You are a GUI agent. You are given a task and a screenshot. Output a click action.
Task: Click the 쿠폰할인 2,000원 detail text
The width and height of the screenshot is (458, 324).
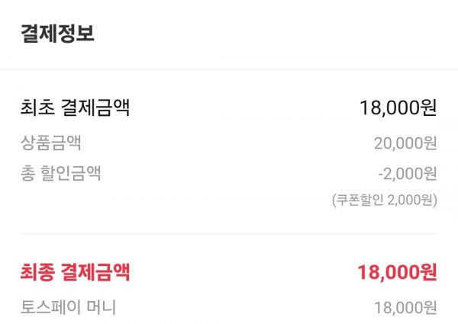385,200
